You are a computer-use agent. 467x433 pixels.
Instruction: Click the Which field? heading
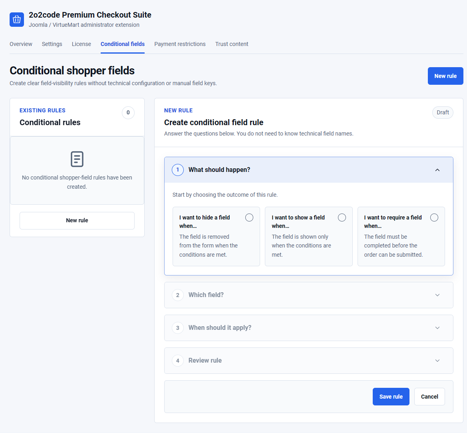pyautogui.click(x=206, y=295)
